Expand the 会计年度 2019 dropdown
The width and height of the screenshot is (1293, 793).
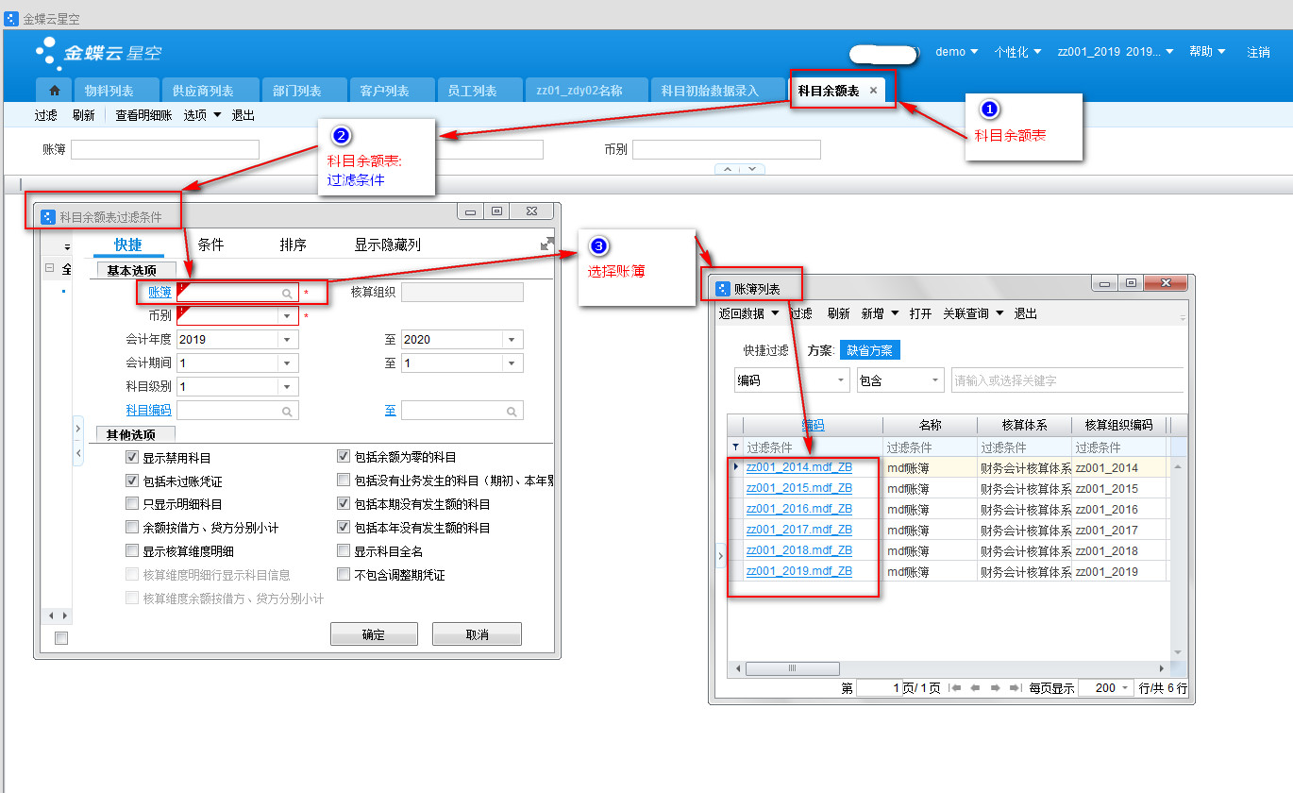click(288, 340)
